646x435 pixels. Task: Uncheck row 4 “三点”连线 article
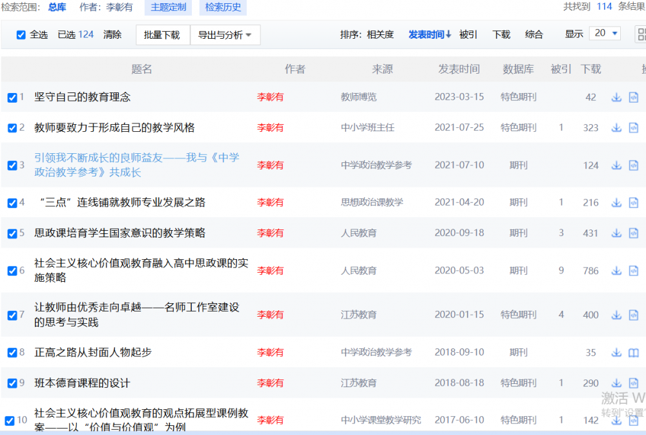tap(12, 203)
